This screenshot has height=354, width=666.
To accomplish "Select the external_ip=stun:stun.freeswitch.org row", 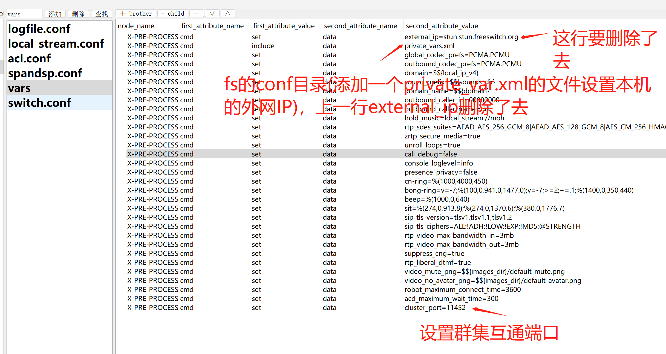I will coord(462,37).
